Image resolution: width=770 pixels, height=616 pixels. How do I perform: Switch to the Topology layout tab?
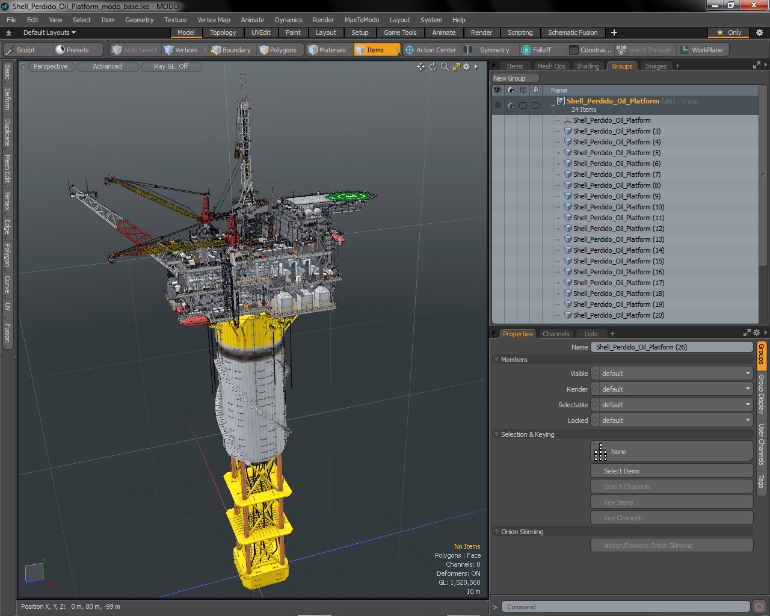point(223,32)
